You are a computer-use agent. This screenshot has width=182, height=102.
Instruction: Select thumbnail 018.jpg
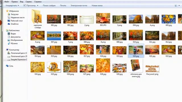coord(103,50)
